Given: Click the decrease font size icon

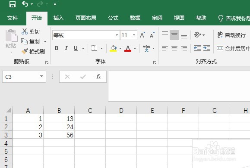Looking at the screenshot, I should pyautogui.click(x=152, y=35).
